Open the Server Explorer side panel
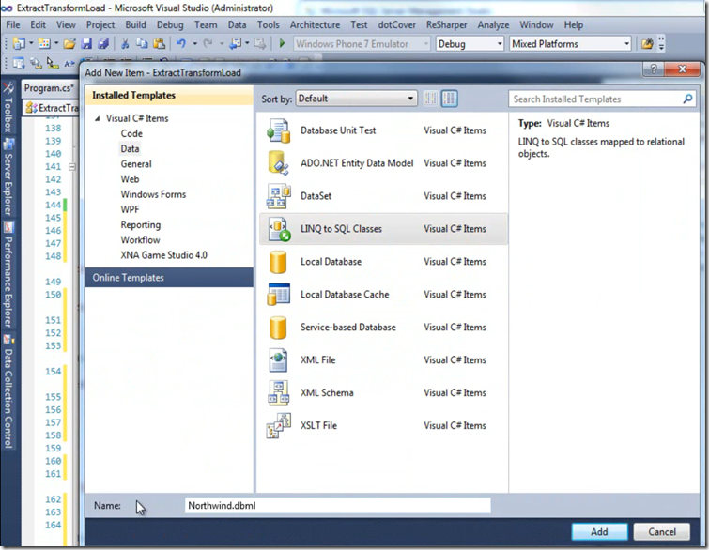The image size is (709, 550). coord(8,177)
